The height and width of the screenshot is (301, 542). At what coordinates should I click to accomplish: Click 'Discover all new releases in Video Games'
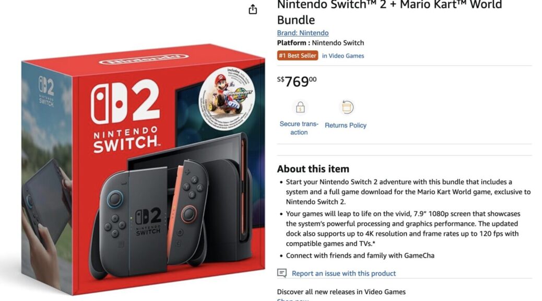click(x=341, y=292)
